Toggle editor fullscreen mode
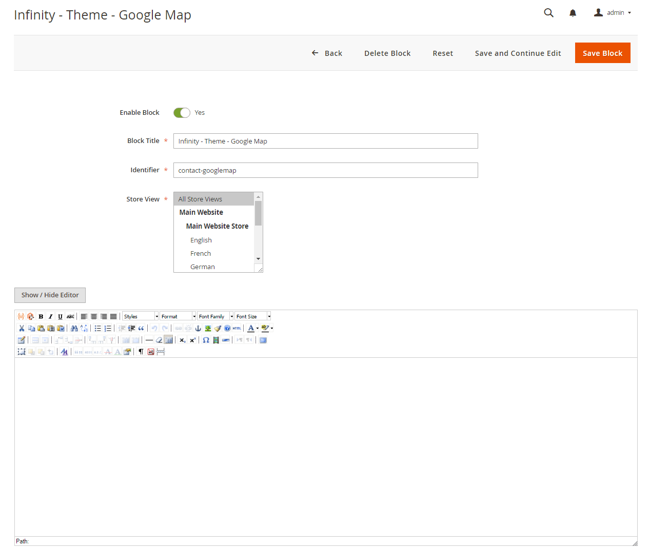Viewport: 649px width, 549px height. click(x=263, y=340)
